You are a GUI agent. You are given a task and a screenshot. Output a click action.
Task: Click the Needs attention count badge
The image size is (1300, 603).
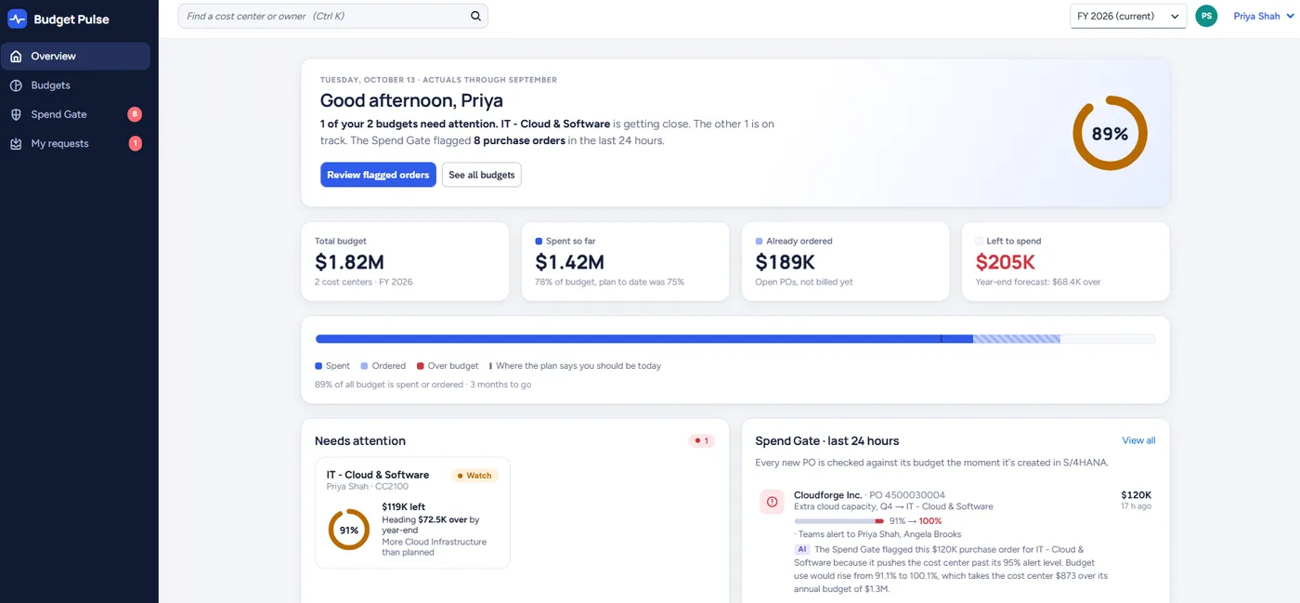coord(702,441)
